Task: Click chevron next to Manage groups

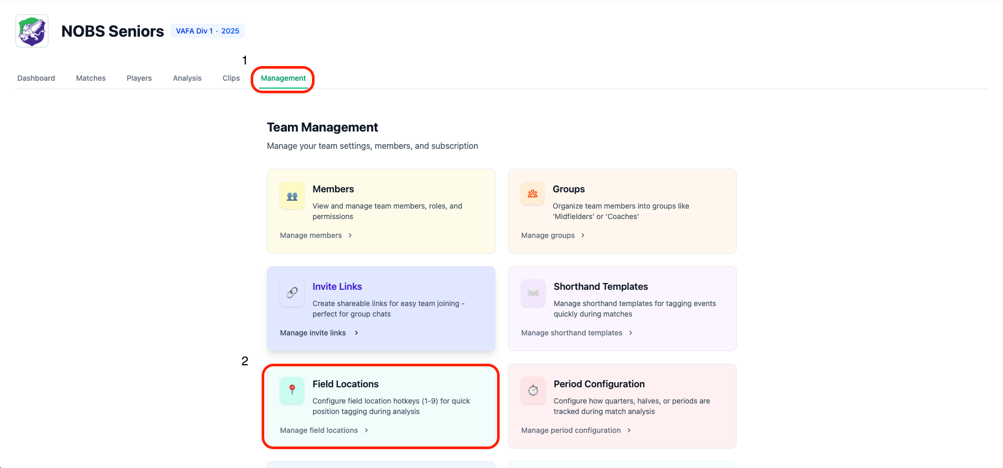Action: coord(583,235)
